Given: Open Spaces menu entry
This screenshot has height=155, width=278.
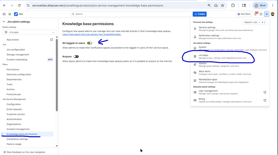Looking at the screenshot, I should [230, 65].
